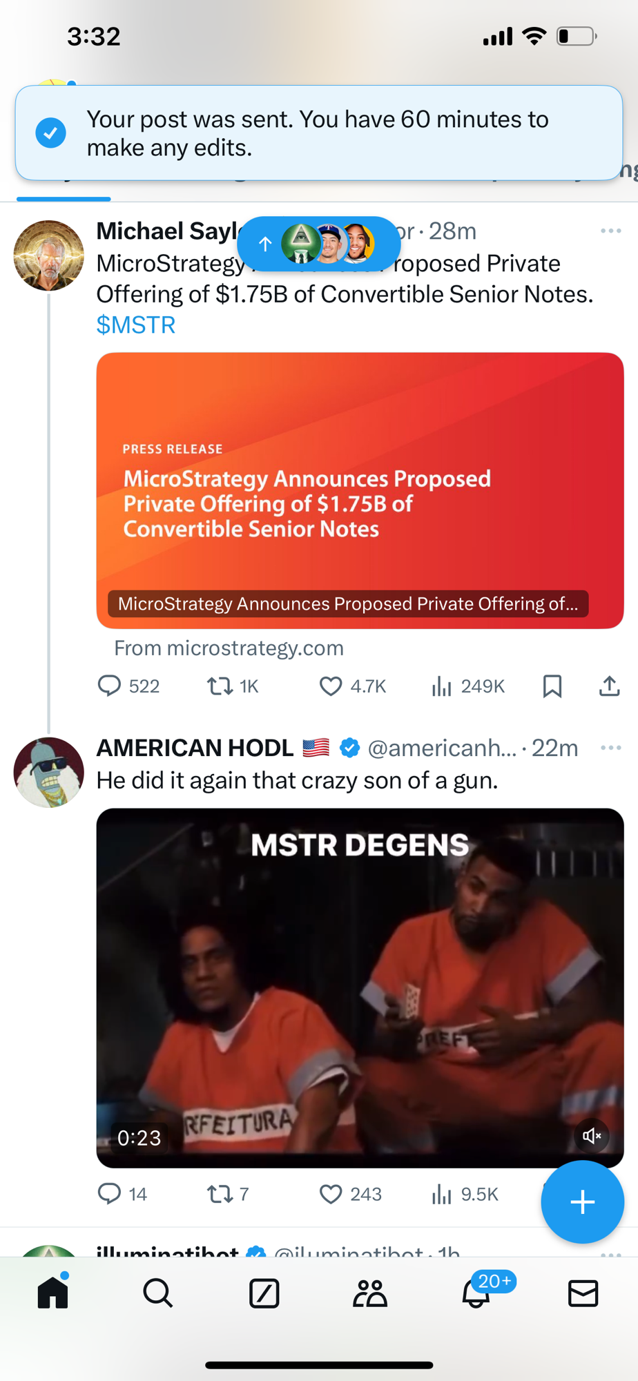Repost AMERICAN HODL's MSTR DEGENS video
Viewport: 638px width, 1381px height.
click(x=220, y=1194)
